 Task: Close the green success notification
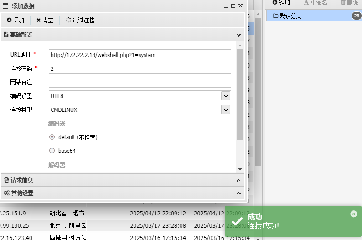(354, 214)
